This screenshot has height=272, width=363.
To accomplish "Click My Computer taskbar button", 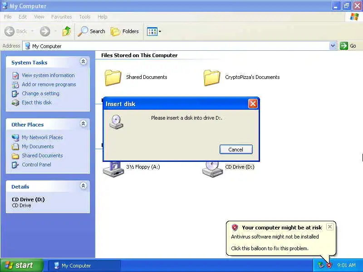I will click(x=84, y=266).
